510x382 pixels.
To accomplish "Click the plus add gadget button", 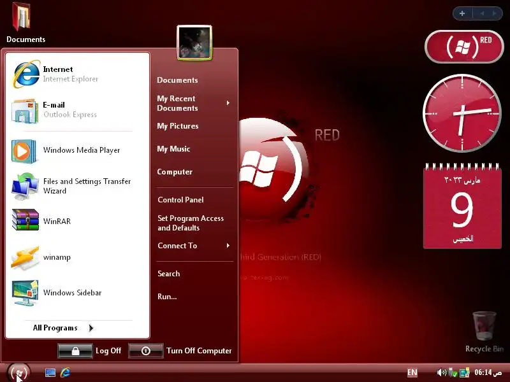I will click(x=462, y=13).
